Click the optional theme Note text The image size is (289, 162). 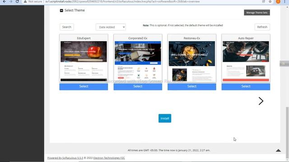tap(183, 25)
